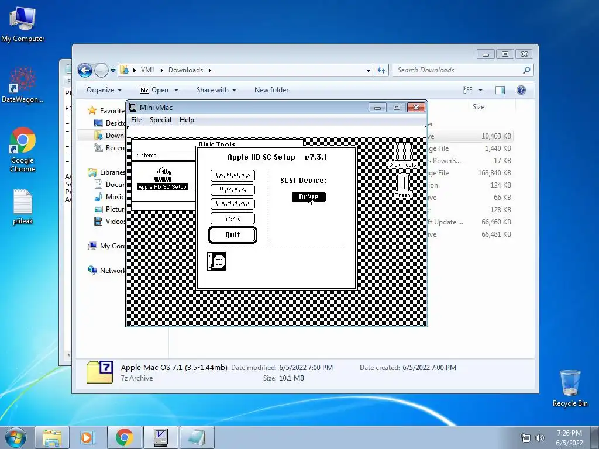The width and height of the screenshot is (599, 449).
Task: Select the Recycle Bin desktop icon
Action: [570, 388]
